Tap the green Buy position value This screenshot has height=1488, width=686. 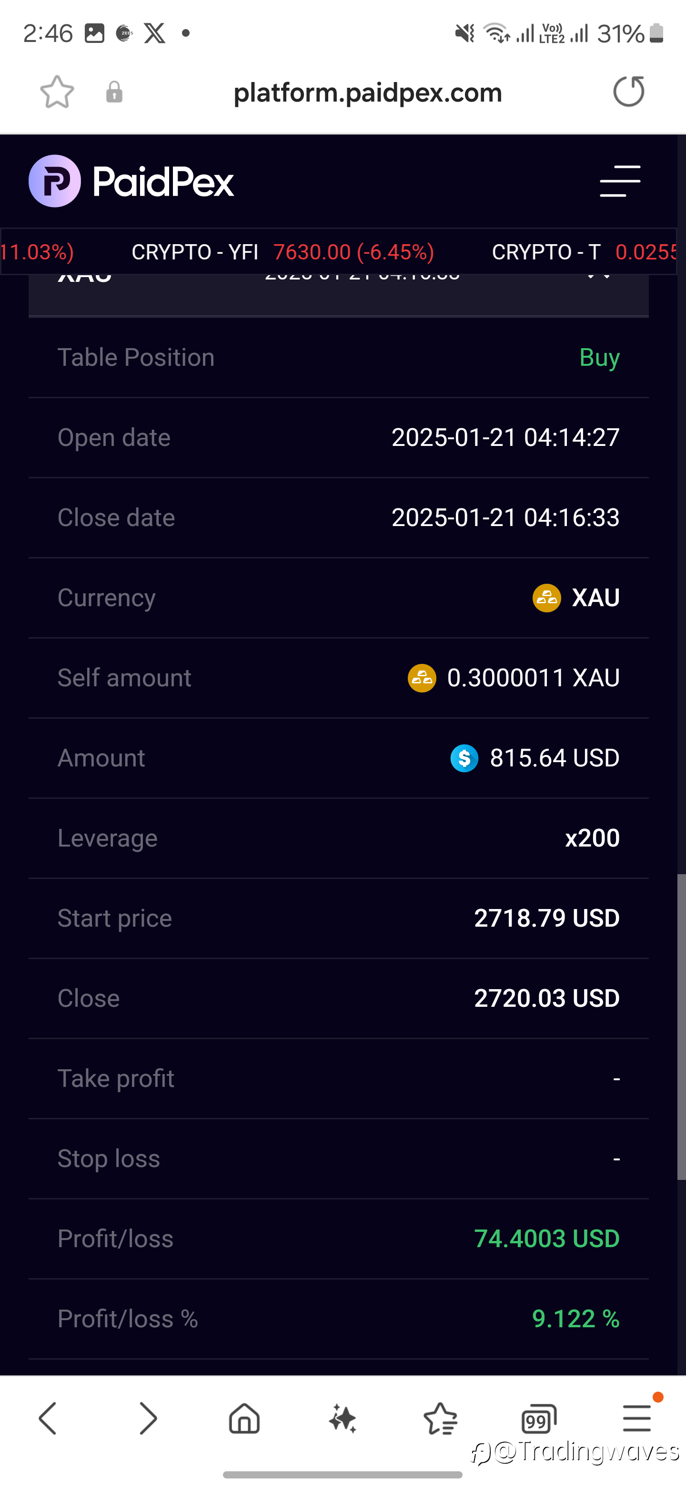[x=599, y=357]
